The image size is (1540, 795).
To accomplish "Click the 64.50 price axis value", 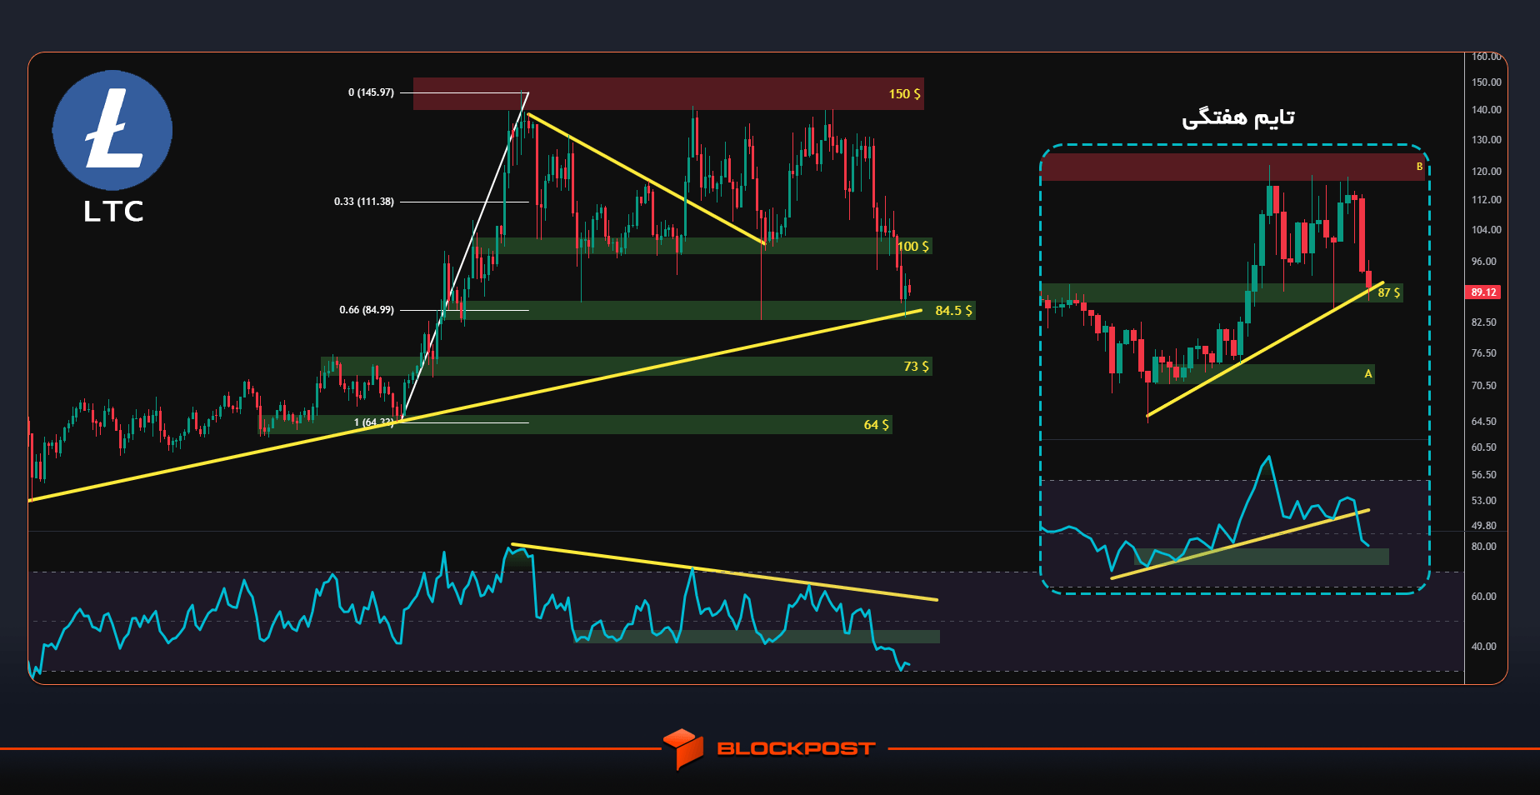I will pyautogui.click(x=1484, y=422).
